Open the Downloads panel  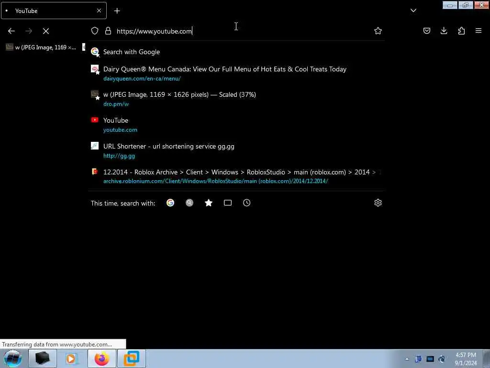pyautogui.click(x=444, y=31)
